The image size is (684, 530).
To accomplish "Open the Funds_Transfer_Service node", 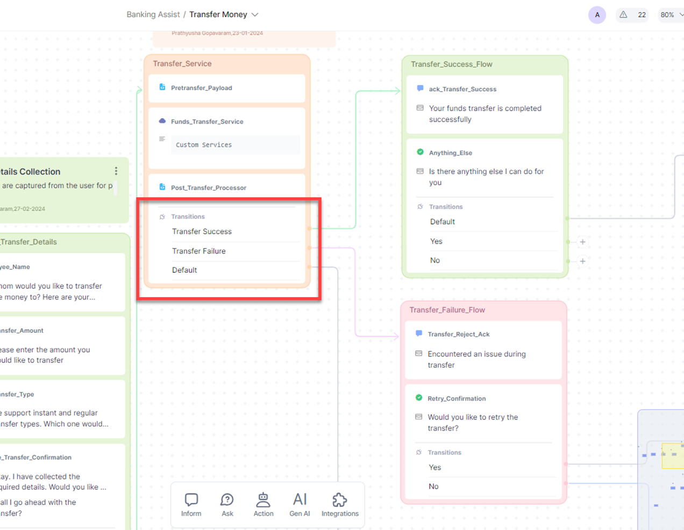I will pyautogui.click(x=207, y=122).
